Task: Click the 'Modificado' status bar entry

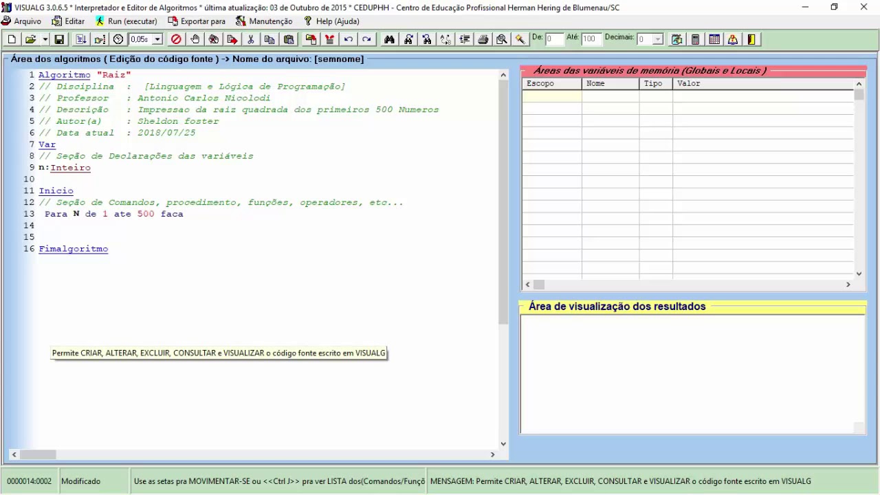Action: [80, 481]
